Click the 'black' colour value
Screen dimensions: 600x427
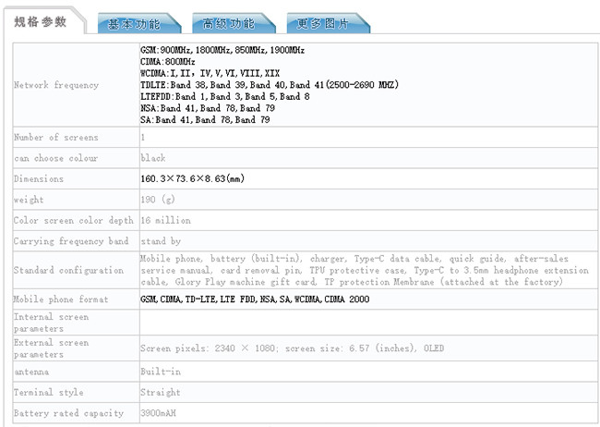coord(153,158)
